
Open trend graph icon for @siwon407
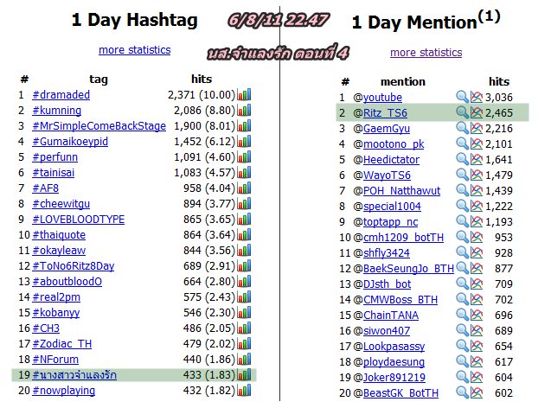(477, 330)
